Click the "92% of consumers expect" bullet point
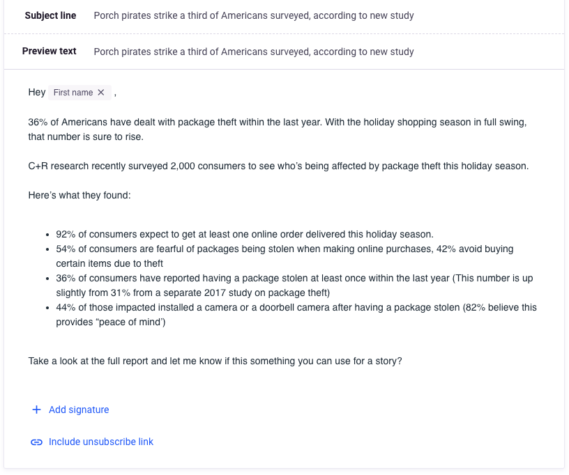The height and width of the screenshot is (475, 569). pyautogui.click(x=244, y=234)
